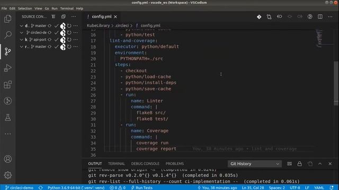Click Git History icon in editor toolbar
Image resolution: width=339 pixels, height=190 pixels.
tap(259, 17)
